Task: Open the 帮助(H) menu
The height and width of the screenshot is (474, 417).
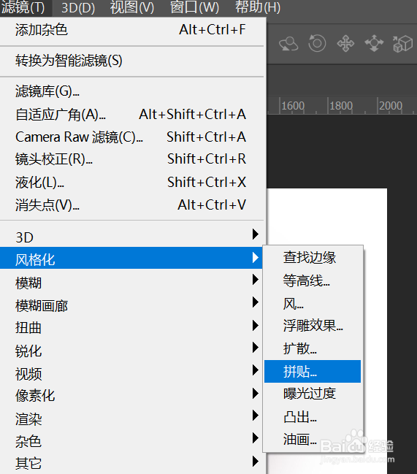Action: click(x=258, y=7)
